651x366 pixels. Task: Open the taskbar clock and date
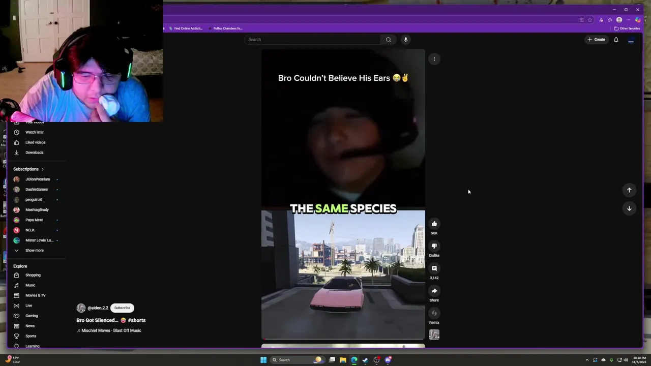(639, 360)
